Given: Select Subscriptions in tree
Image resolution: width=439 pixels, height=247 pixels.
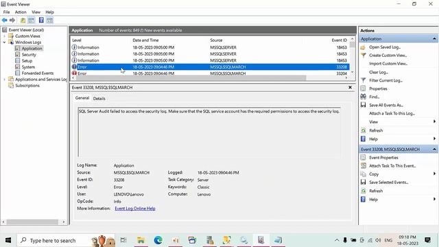Looking at the screenshot, I should (27, 85).
